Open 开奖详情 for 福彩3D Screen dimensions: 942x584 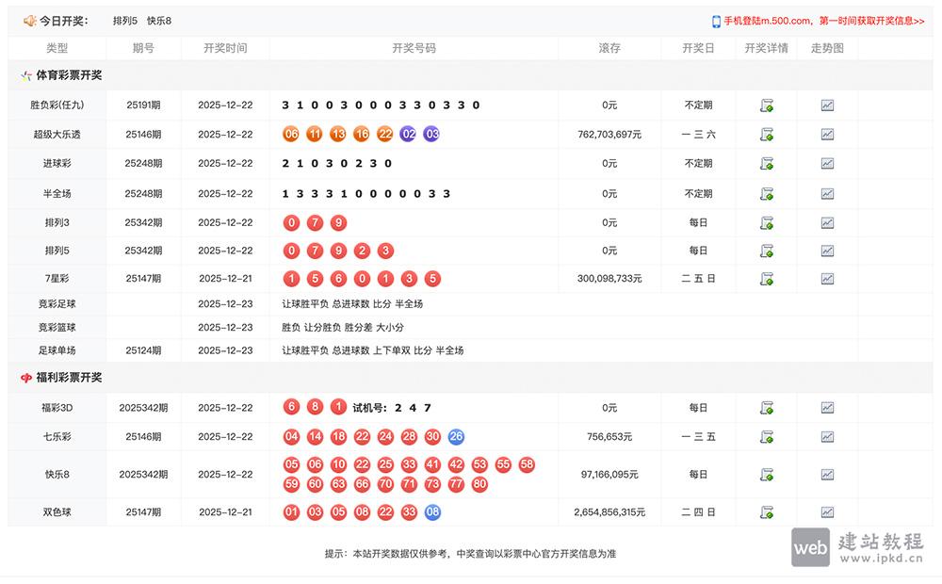(x=766, y=407)
